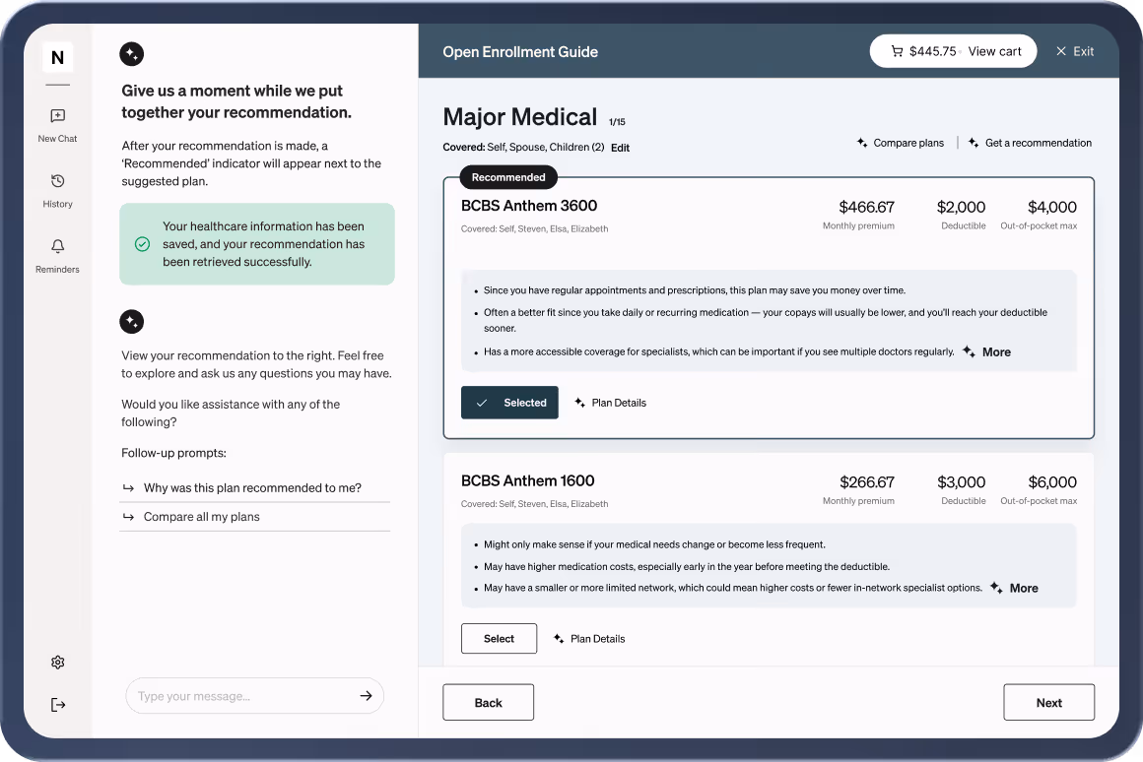Viewport: 1143px width, 762px height.
Task: Click the X icon beside Exit
Action: 1060,51
